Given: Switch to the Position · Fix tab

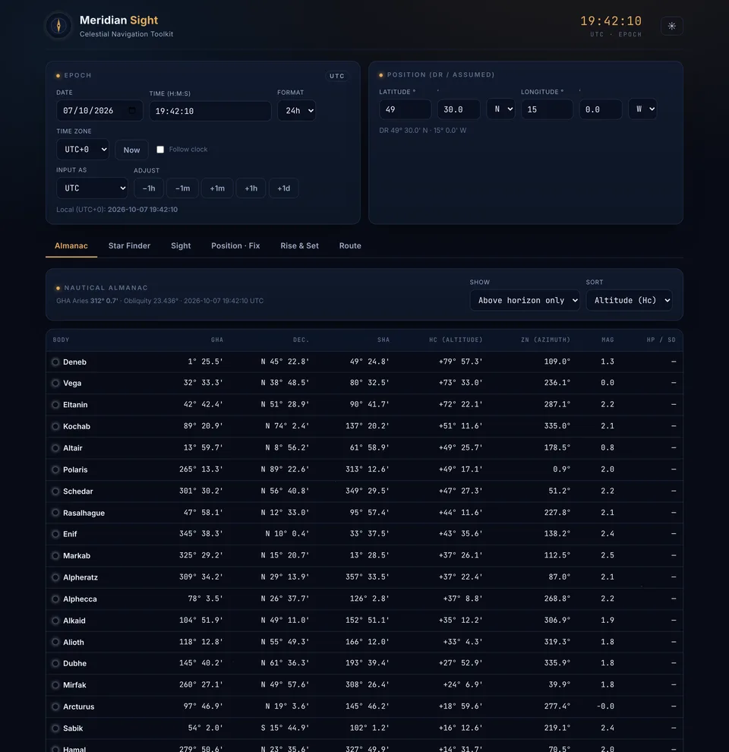Looking at the screenshot, I should point(235,245).
